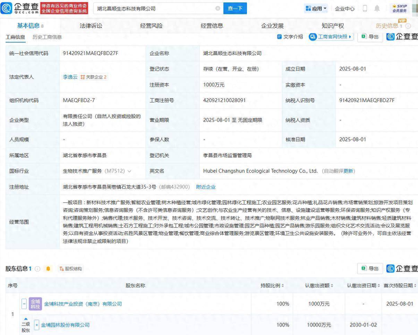Open legal representative 李逸云 profile link
The image size is (418, 335).
pos(70,77)
